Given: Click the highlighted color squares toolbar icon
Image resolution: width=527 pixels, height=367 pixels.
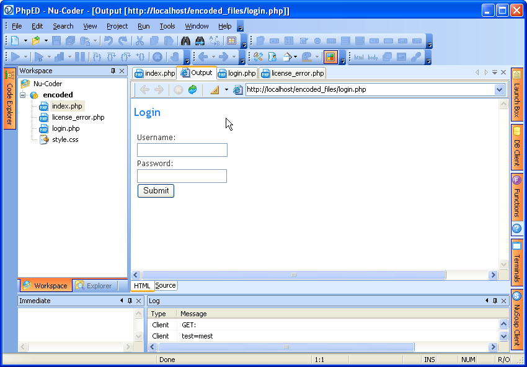Looking at the screenshot, I should (x=330, y=57).
